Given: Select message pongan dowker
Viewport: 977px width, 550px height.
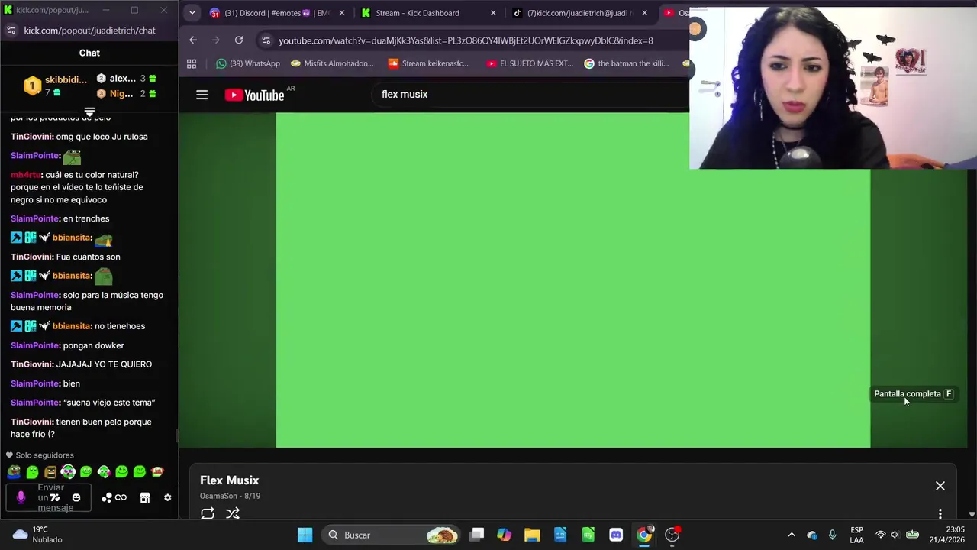Looking at the screenshot, I should (x=93, y=345).
